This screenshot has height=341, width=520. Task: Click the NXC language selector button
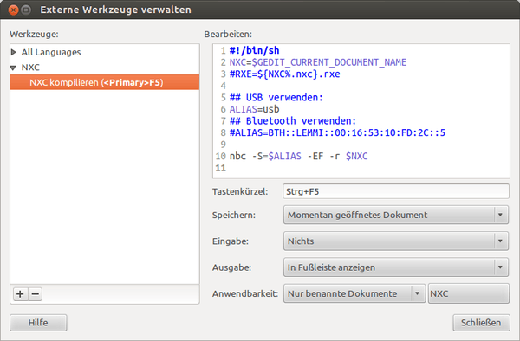(x=469, y=293)
